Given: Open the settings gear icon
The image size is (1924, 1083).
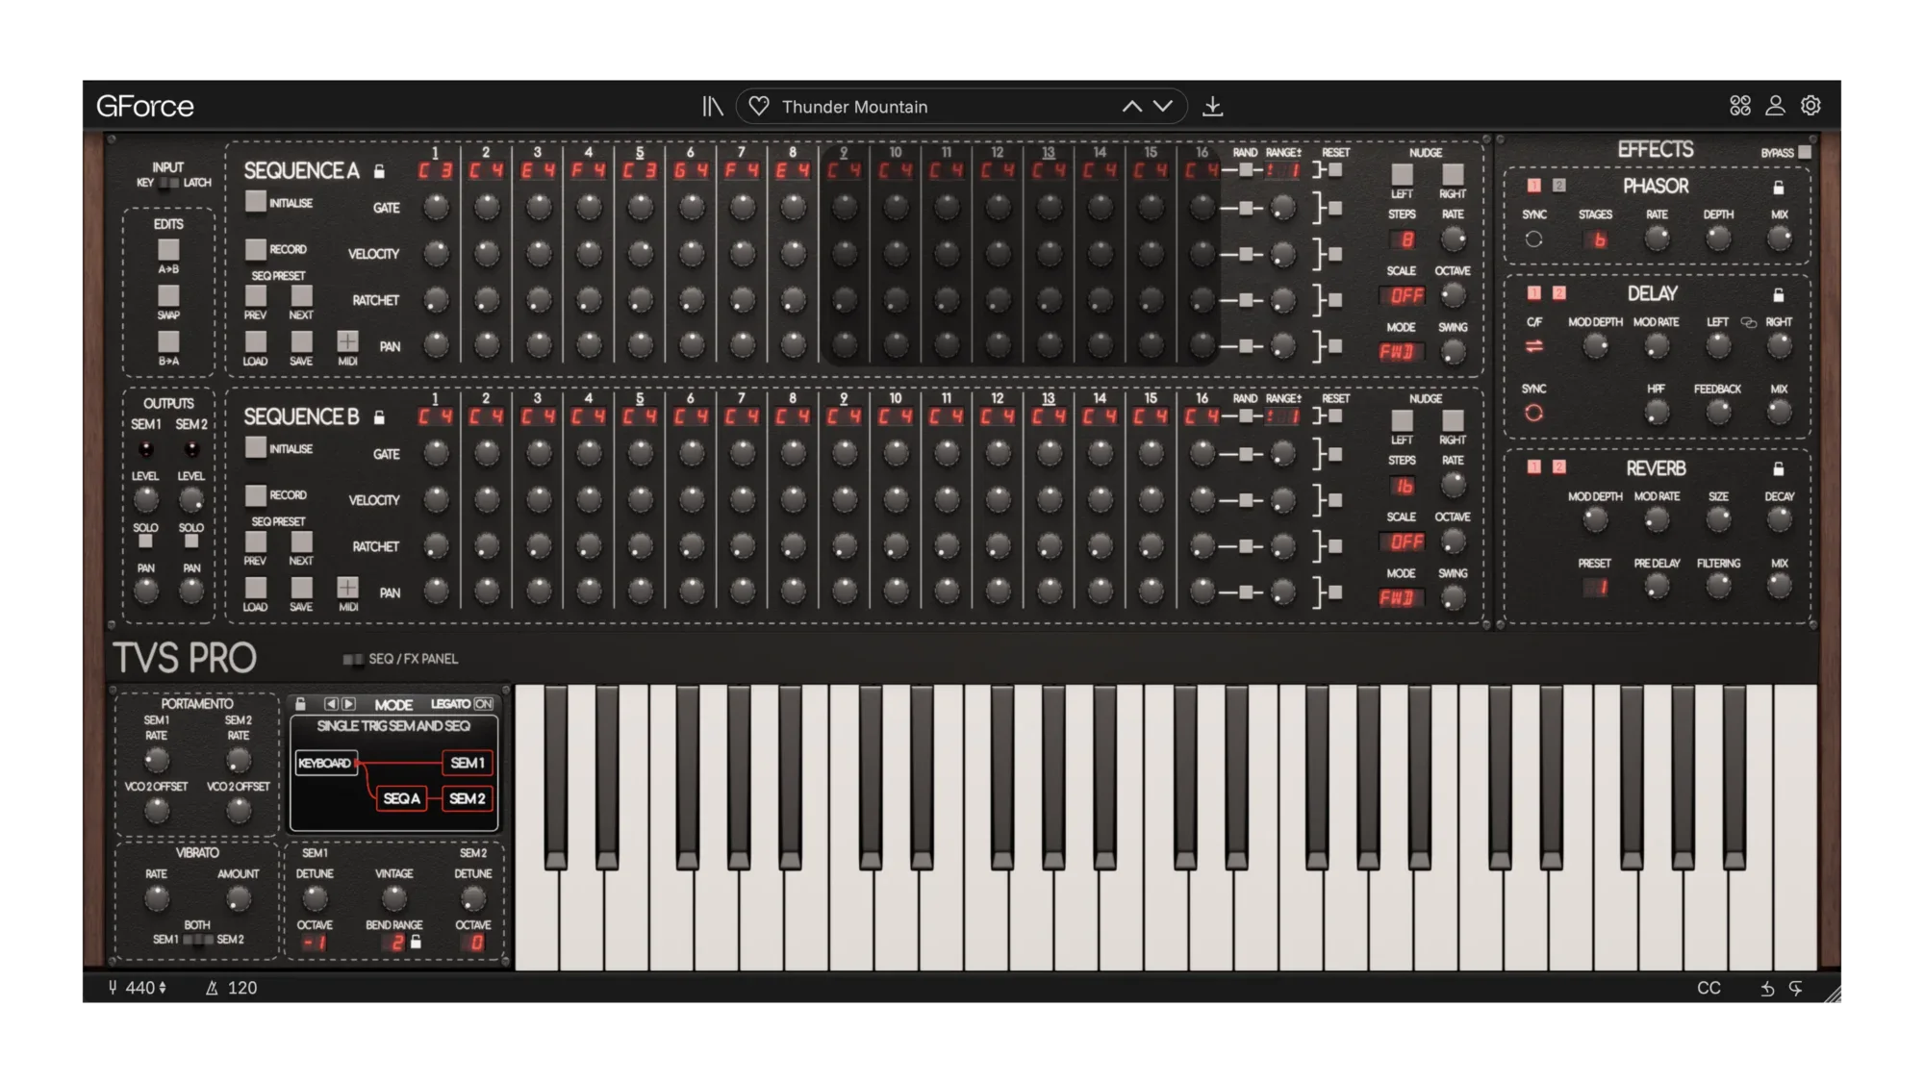Looking at the screenshot, I should [1810, 106].
